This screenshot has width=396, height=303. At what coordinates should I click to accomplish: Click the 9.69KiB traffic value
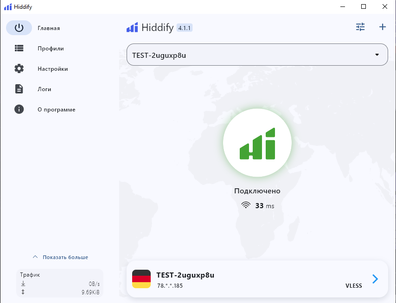point(90,292)
